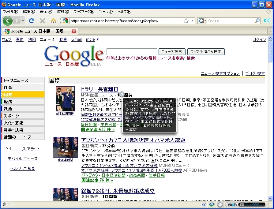Click the Obama signing photo under Afghan story
The width and height of the screenshot is (274, 209).
(66, 147)
